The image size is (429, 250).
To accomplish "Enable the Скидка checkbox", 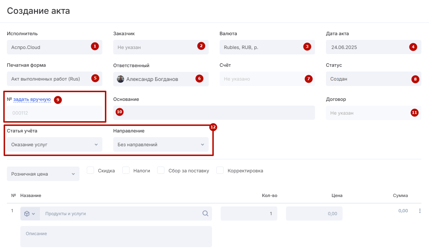I will [91, 171].
